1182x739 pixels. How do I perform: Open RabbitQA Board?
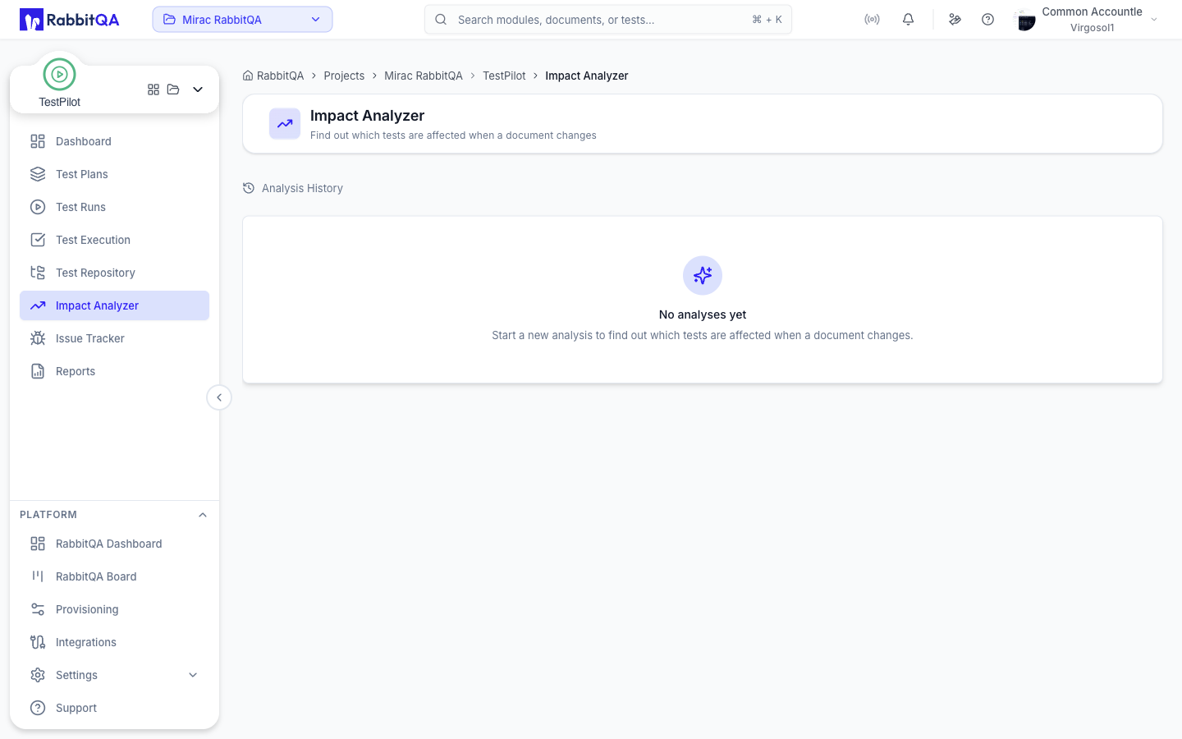pos(114,576)
